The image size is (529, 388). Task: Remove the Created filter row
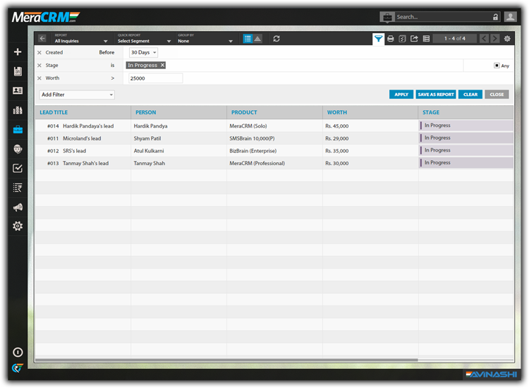pyautogui.click(x=39, y=53)
